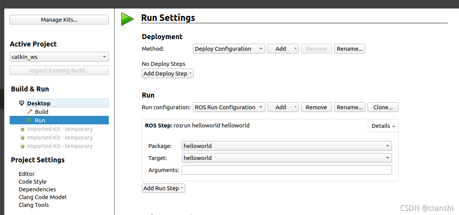Open the Editor project settings
Viewport: 459px width, 215px height.
click(x=27, y=174)
